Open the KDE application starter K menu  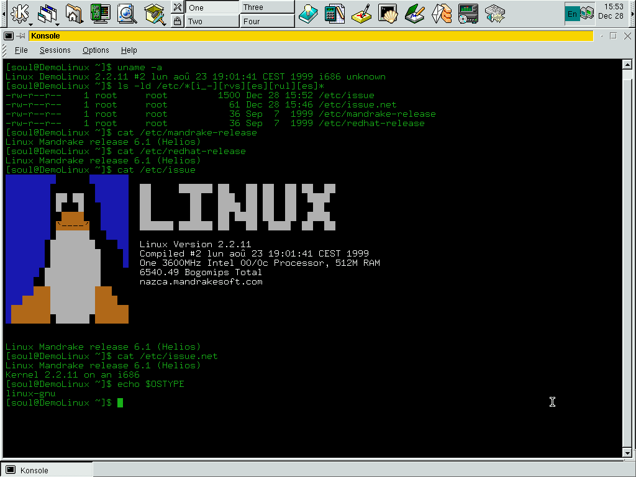[19, 14]
